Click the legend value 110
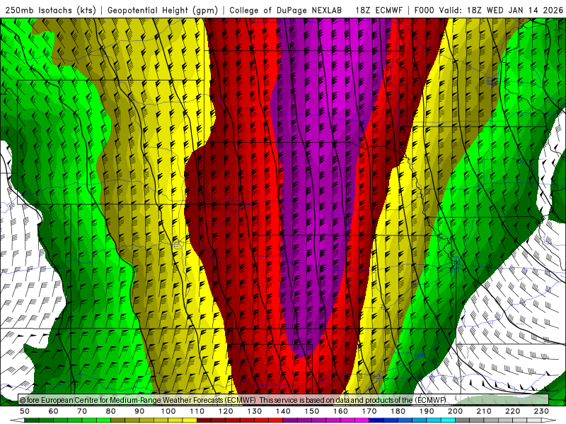 (197, 411)
